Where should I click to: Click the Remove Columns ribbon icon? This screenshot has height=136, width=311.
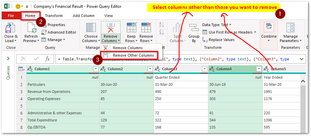click(110, 28)
